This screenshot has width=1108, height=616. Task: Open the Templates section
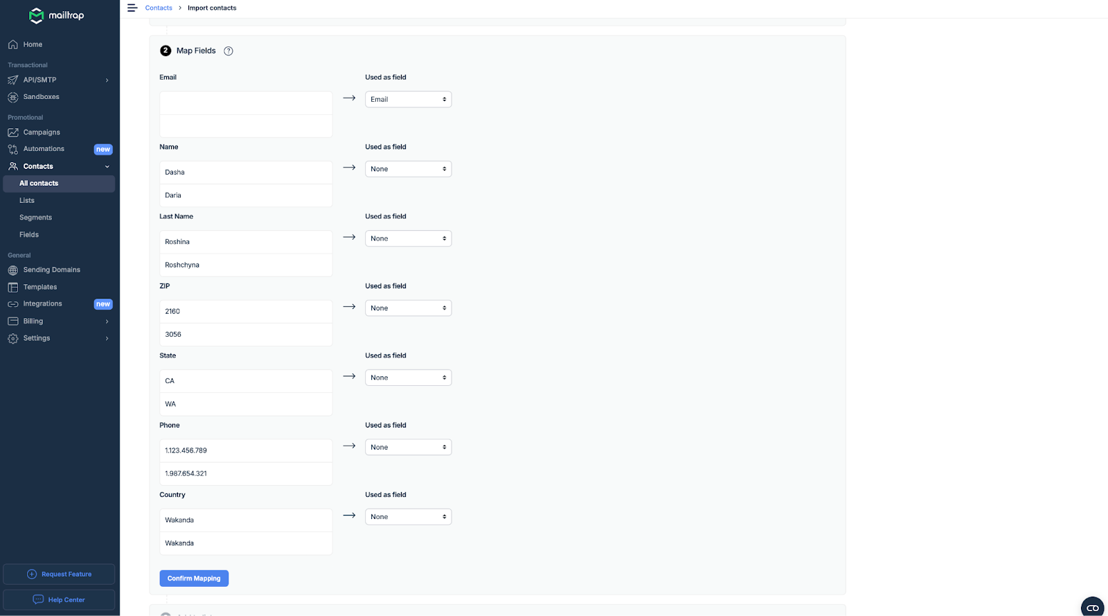coord(39,286)
